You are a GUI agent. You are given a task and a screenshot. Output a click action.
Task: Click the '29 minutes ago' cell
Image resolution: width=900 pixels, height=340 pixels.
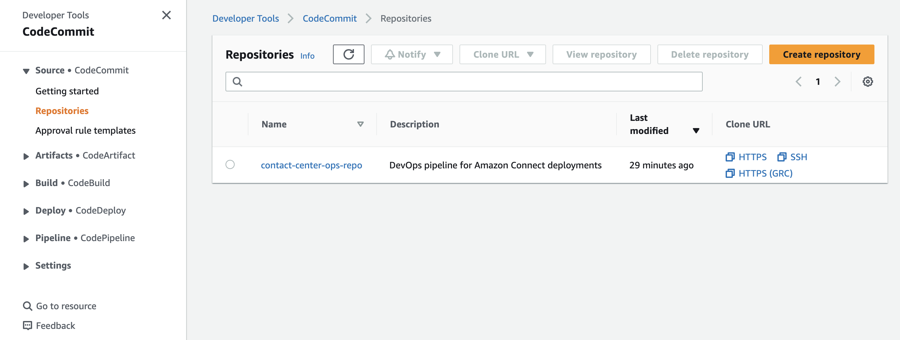[661, 165]
